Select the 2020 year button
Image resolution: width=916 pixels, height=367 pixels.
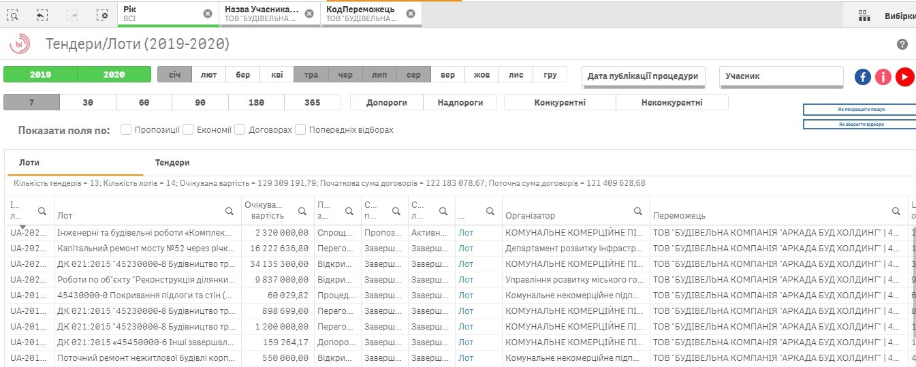114,75
